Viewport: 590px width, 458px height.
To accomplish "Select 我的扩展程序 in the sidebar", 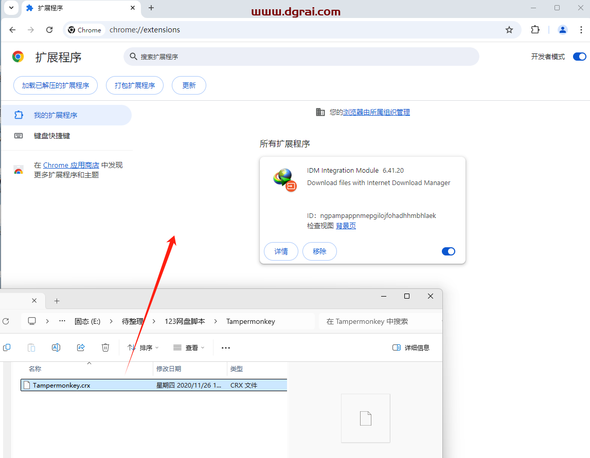I will [x=56, y=115].
